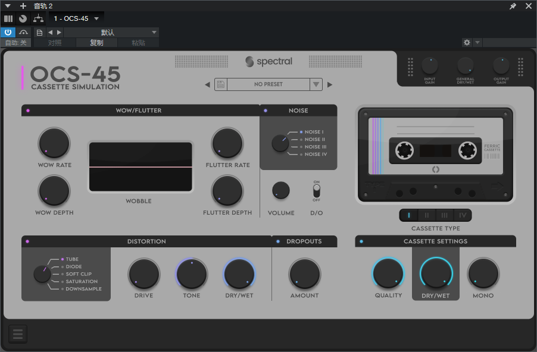The height and width of the screenshot is (352, 537).
Task: Click the NO PRESET name field
Action: coord(268,84)
